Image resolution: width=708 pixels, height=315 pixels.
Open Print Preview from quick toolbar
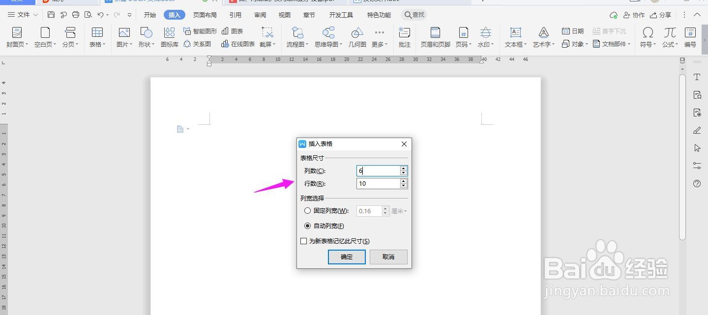click(x=88, y=15)
